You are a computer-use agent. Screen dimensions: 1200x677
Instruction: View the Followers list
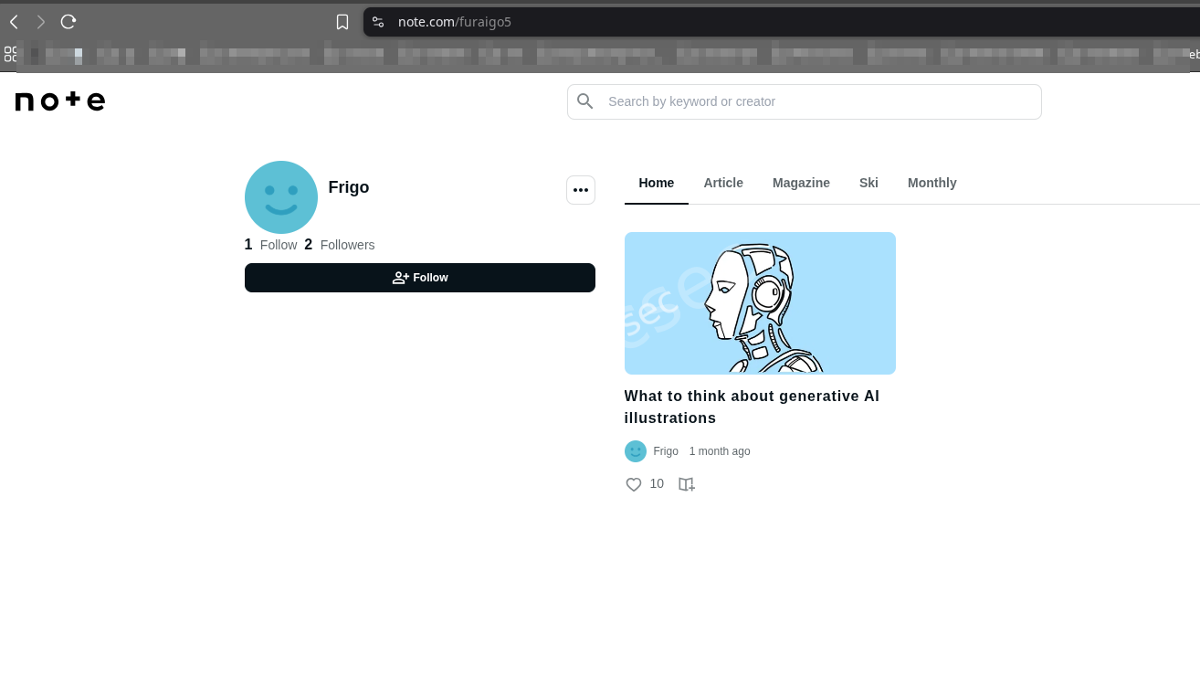(x=347, y=245)
